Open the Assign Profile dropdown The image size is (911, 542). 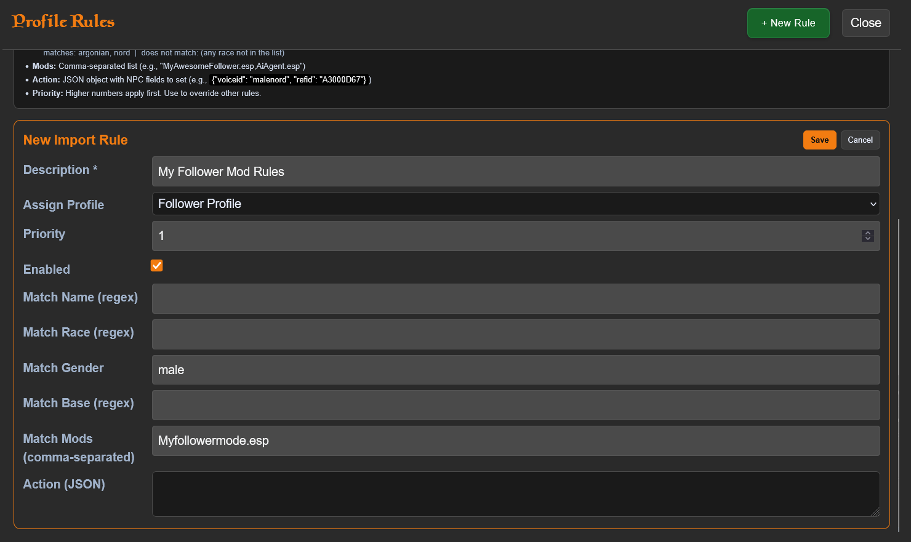click(515, 204)
